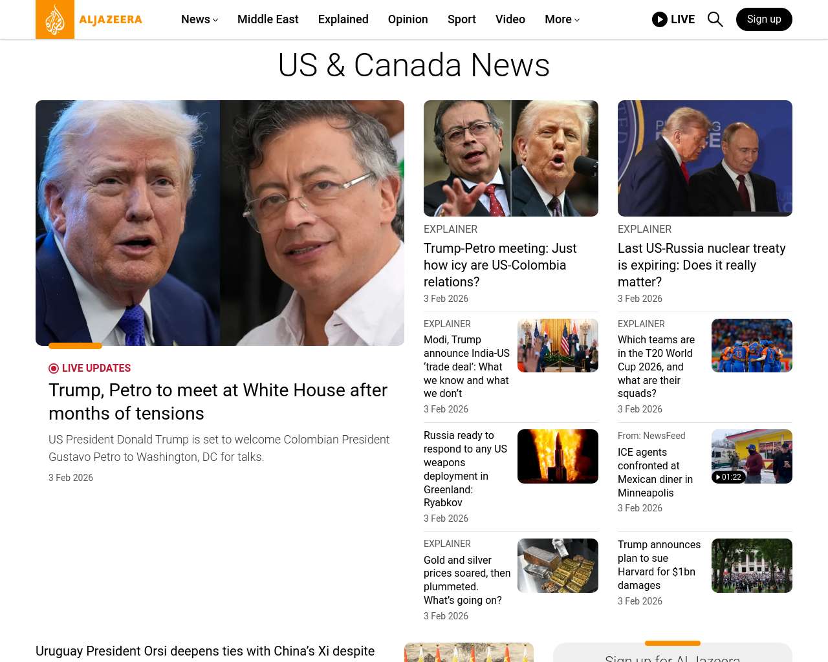This screenshot has height=662, width=828.
Task: Play the 01:22 ICE agents video
Action: [752, 456]
